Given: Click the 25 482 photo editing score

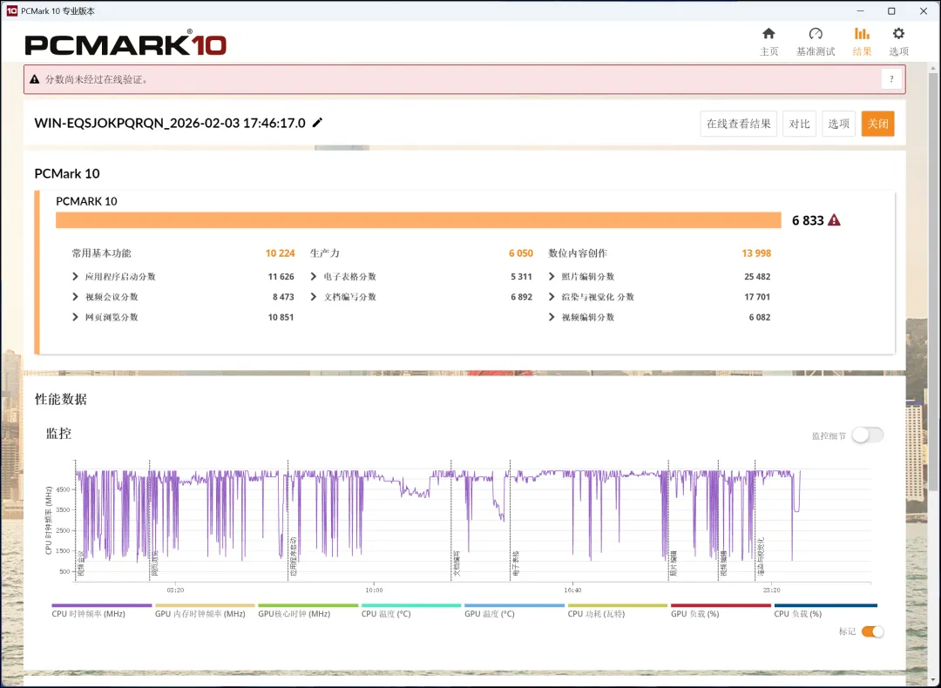Looking at the screenshot, I should (757, 277).
